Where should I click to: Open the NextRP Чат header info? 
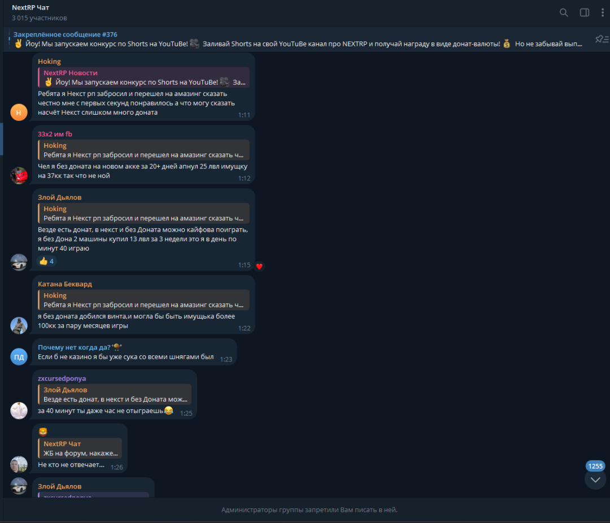pos(39,12)
